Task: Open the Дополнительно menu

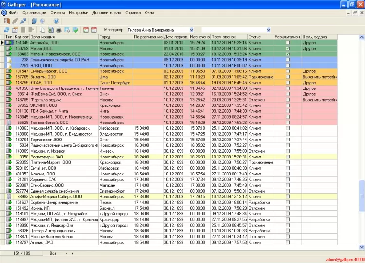Action: pos(107,13)
